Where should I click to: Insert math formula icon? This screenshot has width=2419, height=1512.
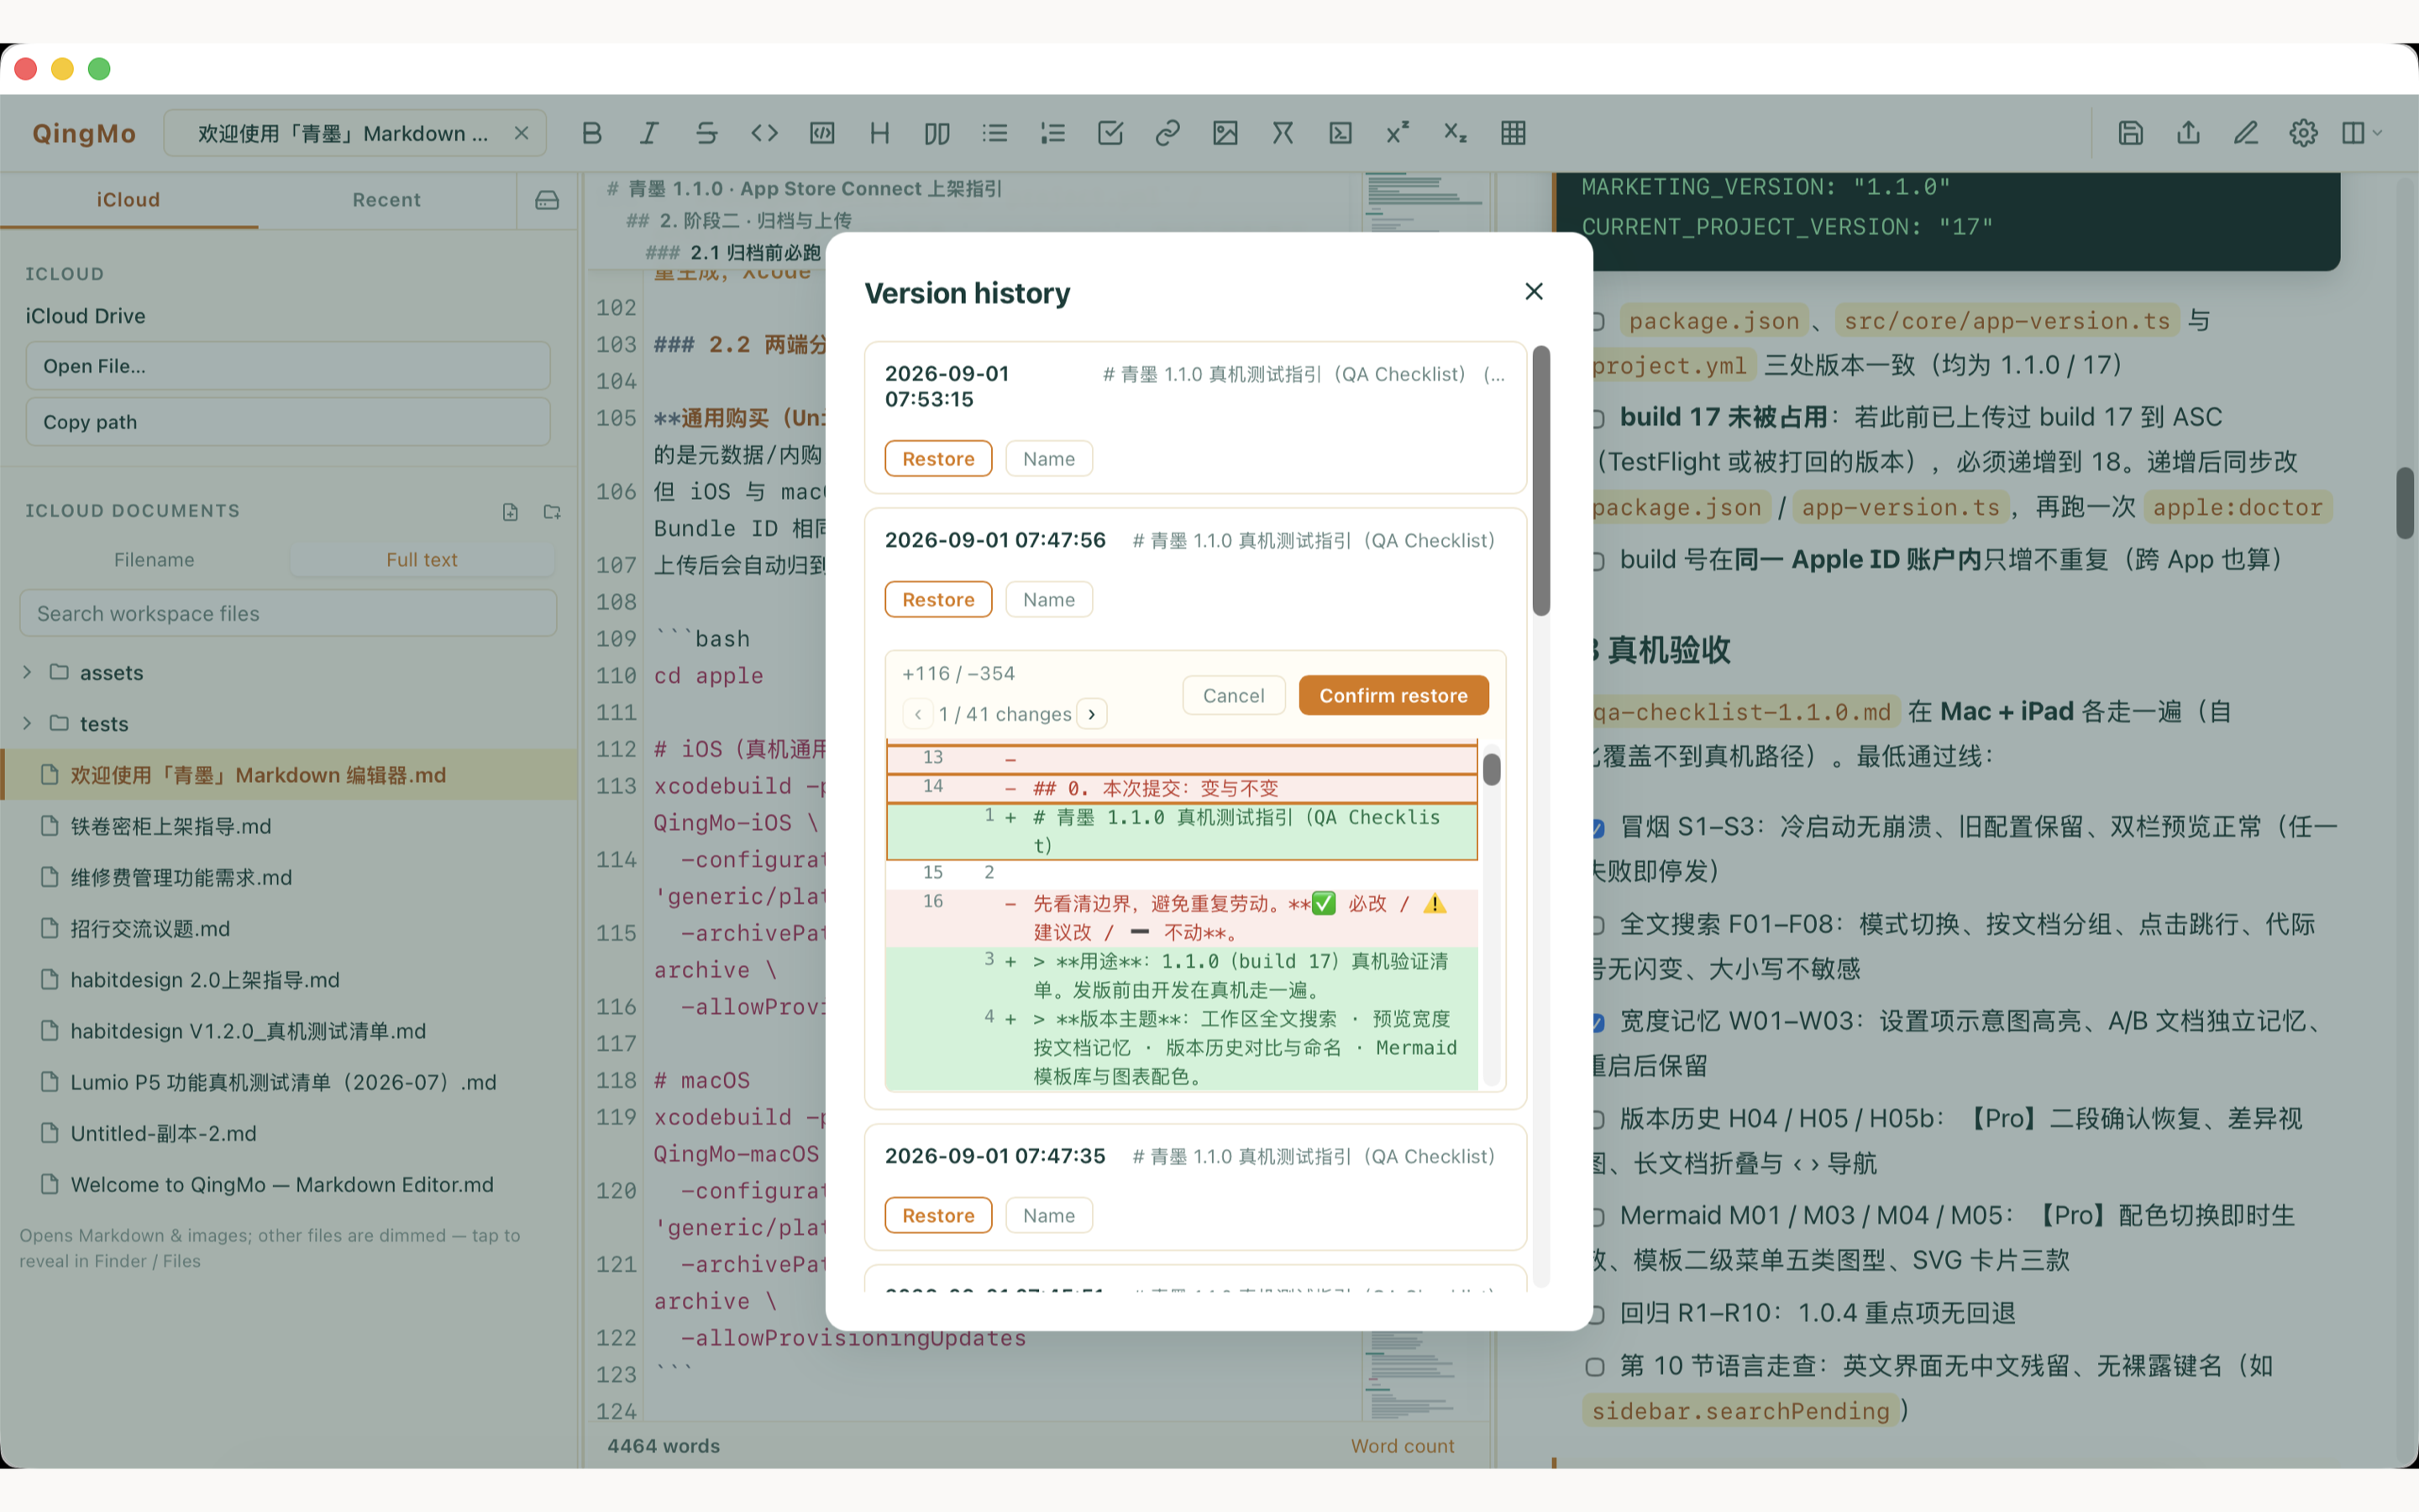(x=1283, y=133)
